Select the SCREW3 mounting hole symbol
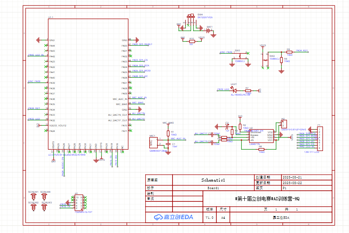 (46, 207)
